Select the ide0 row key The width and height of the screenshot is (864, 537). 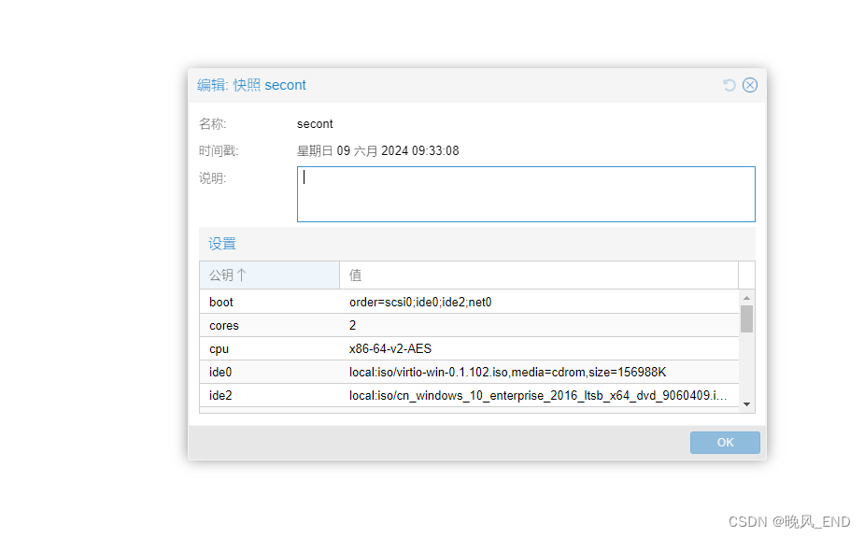click(220, 373)
